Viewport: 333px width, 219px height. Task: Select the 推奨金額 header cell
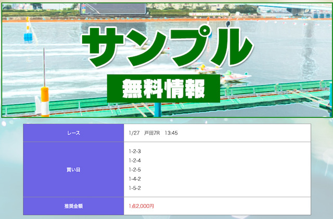point(73,206)
